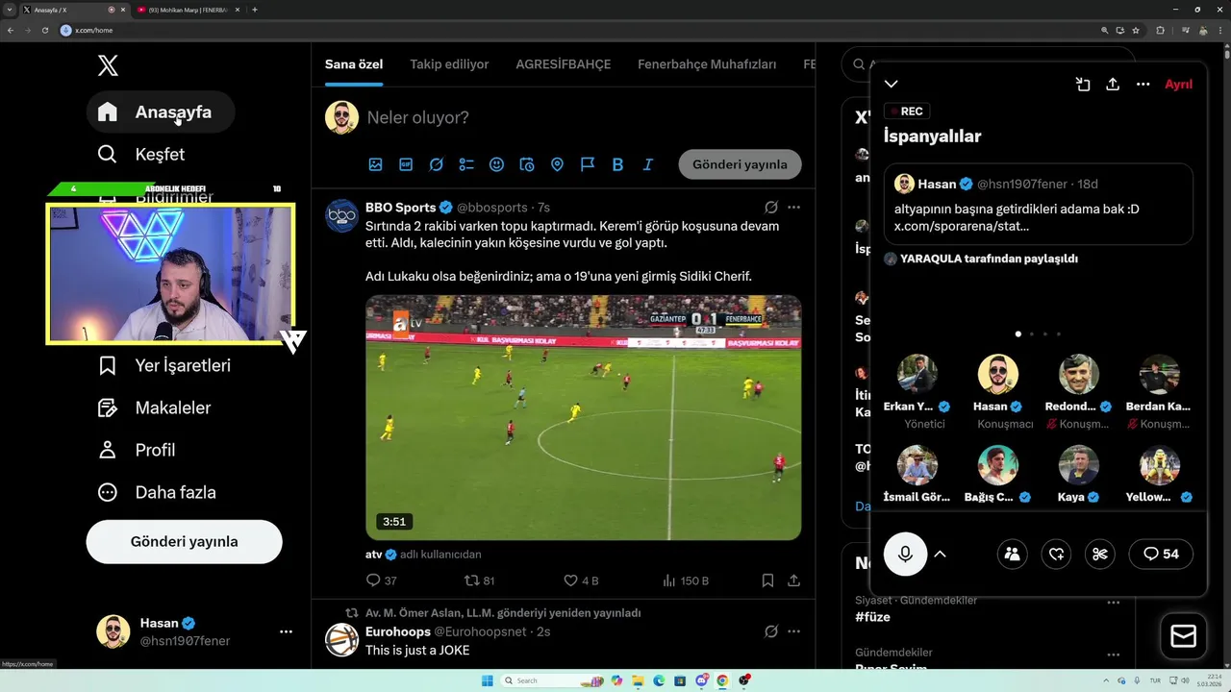Expand Daha fazla menu

[x=157, y=492]
